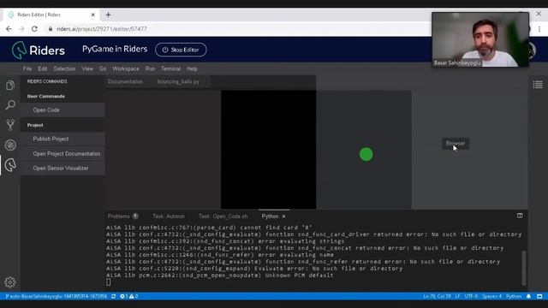Screen dimensions: 548x308
Task: Switch to Task: Autorun tab
Action: point(169,216)
